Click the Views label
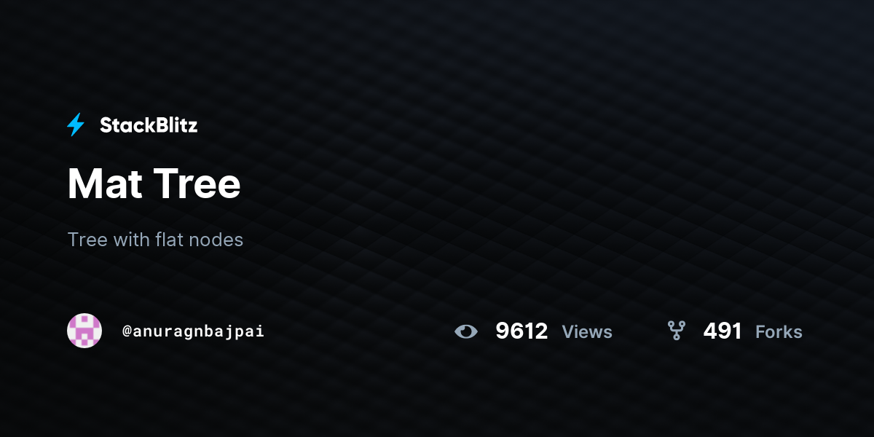874x437 pixels. (x=587, y=332)
